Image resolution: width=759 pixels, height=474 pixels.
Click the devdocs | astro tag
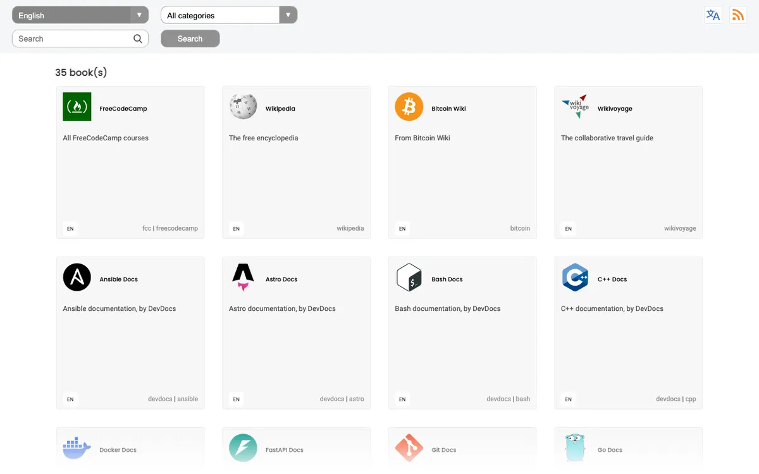pyautogui.click(x=342, y=399)
